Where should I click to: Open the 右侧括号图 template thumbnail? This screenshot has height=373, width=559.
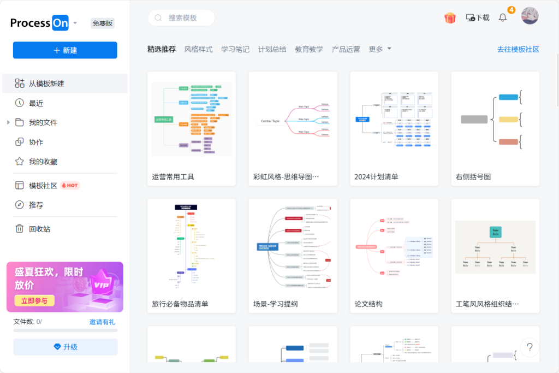coord(496,119)
